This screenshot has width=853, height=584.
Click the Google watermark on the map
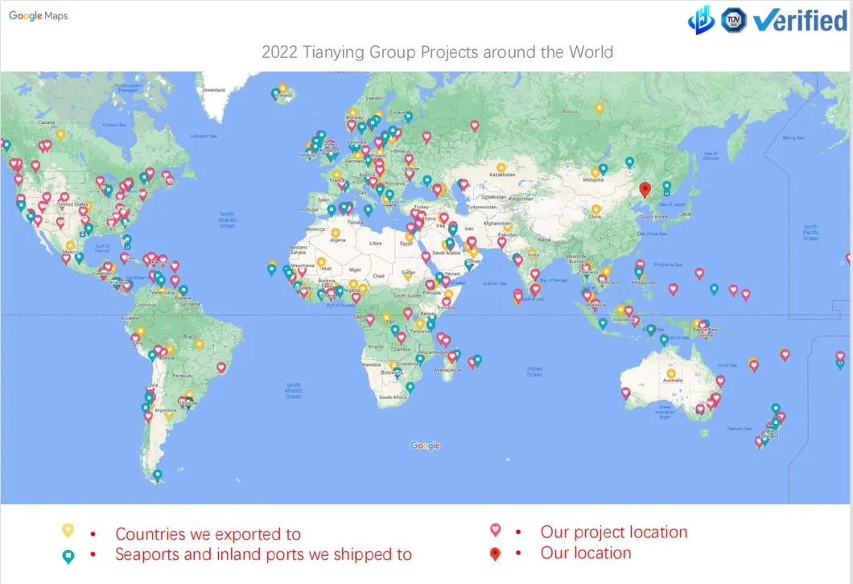425,446
